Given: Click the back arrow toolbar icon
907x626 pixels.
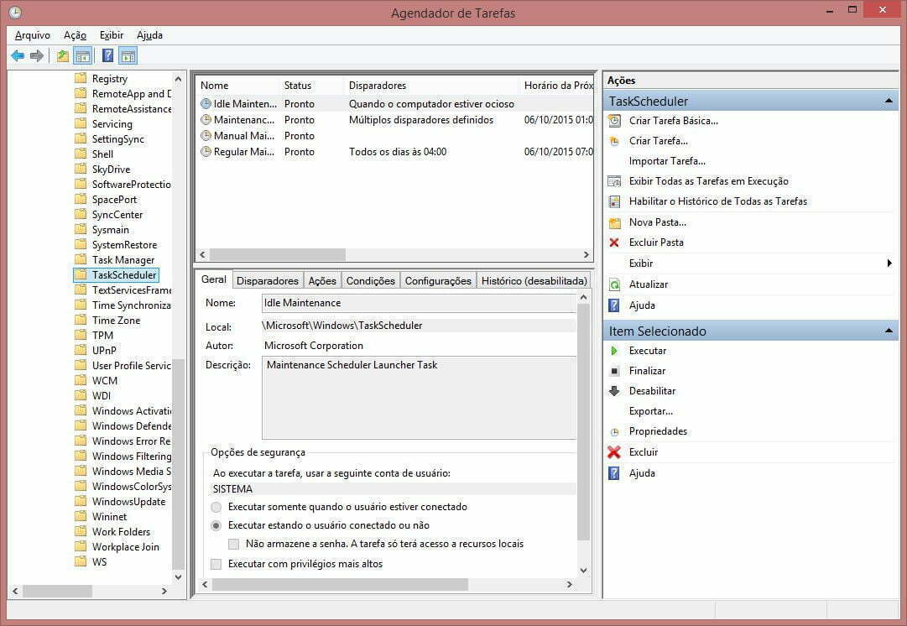Looking at the screenshot, I should tap(18, 56).
